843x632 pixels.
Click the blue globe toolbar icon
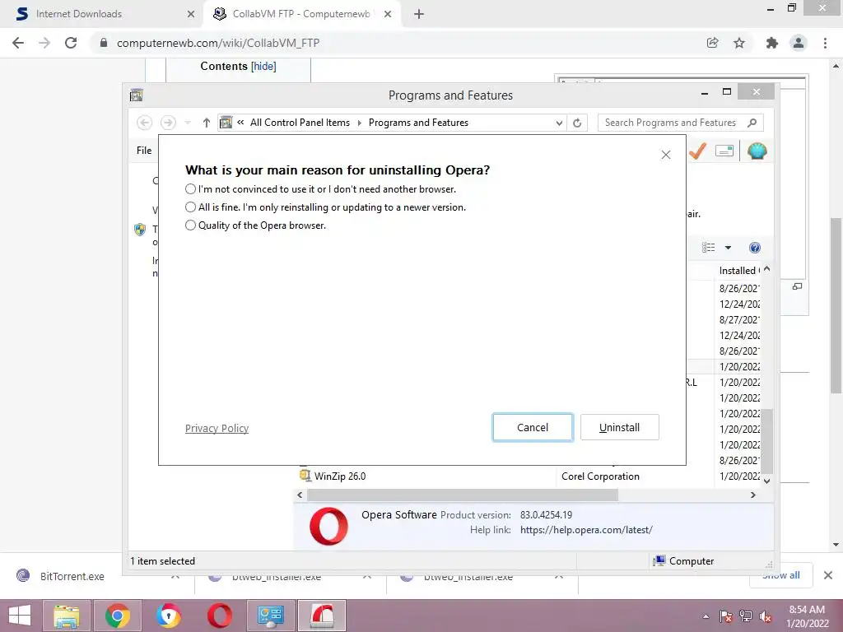pos(757,151)
